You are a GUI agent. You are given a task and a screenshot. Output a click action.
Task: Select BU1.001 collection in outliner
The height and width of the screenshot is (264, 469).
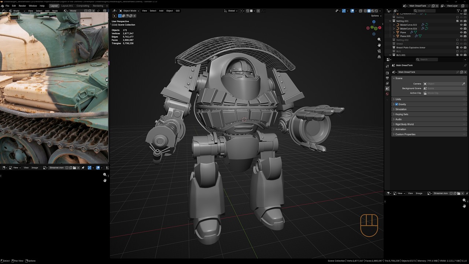pos(401,55)
